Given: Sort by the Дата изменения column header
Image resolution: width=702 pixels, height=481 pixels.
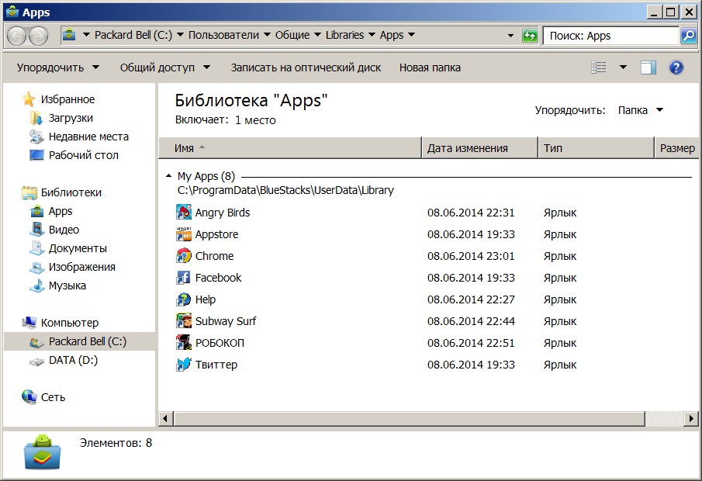Looking at the screenshot, I should (479, 148).
